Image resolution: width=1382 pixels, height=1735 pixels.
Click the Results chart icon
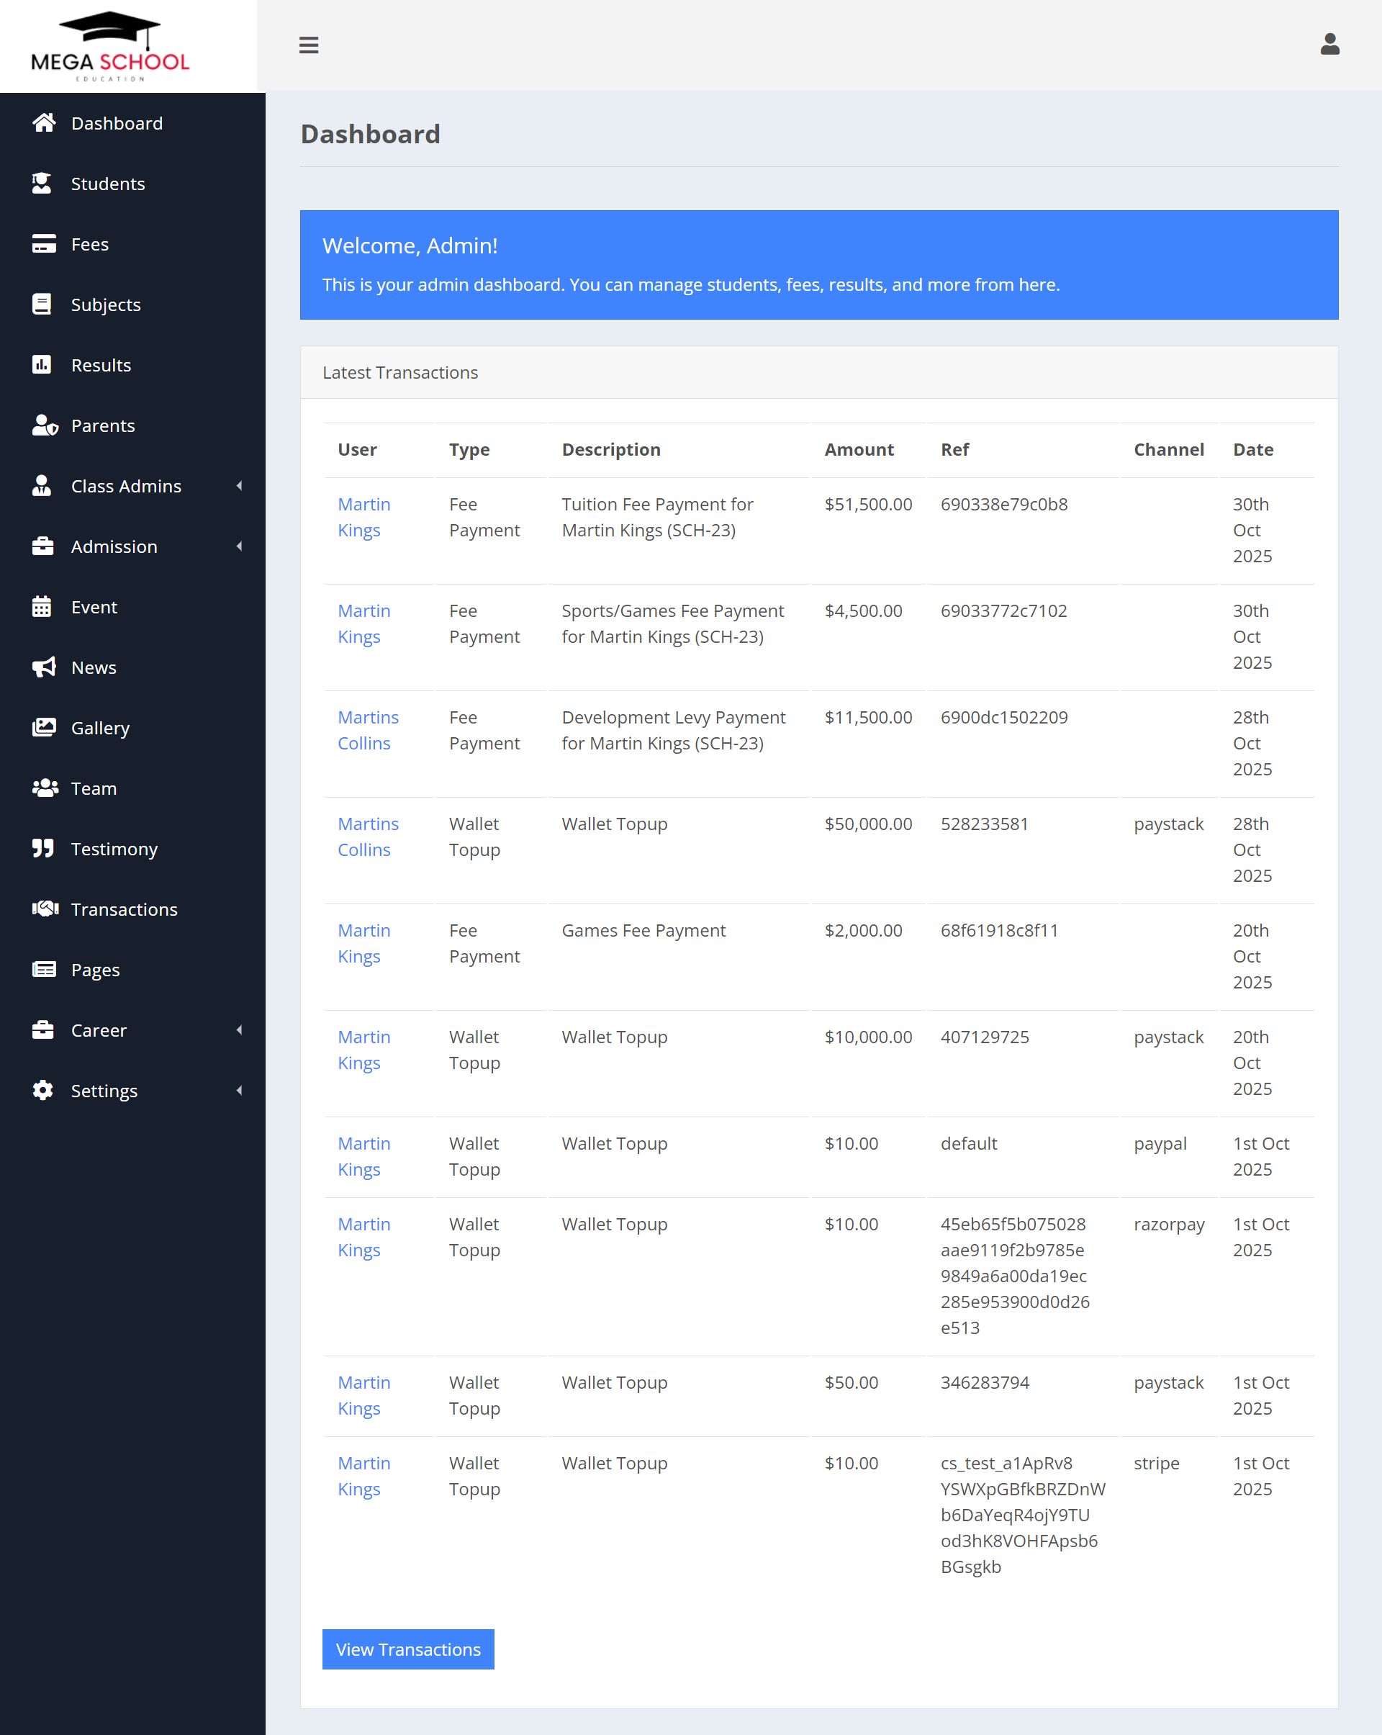tap(42, 364)
